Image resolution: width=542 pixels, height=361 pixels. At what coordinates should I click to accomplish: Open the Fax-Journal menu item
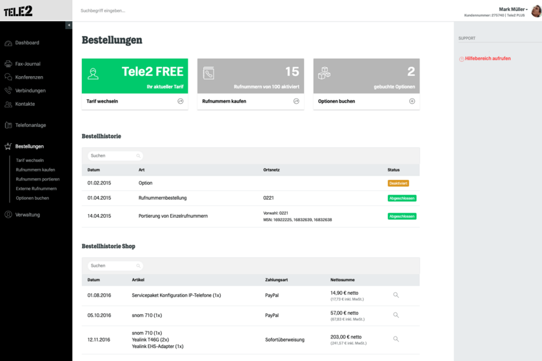point(28,64)
